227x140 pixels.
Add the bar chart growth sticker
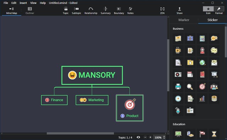tap(202, 99)
